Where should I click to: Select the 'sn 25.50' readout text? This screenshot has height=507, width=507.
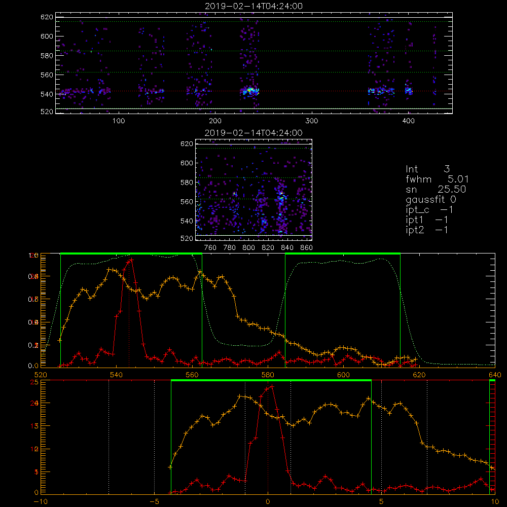[x=436, y=189]
